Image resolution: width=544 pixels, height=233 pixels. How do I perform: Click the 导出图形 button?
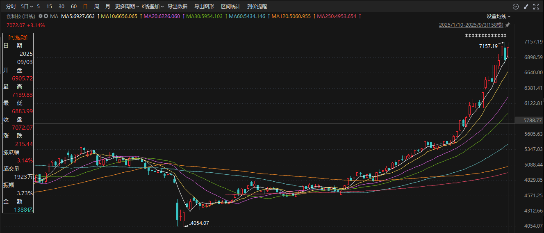(x=204, y=7)
